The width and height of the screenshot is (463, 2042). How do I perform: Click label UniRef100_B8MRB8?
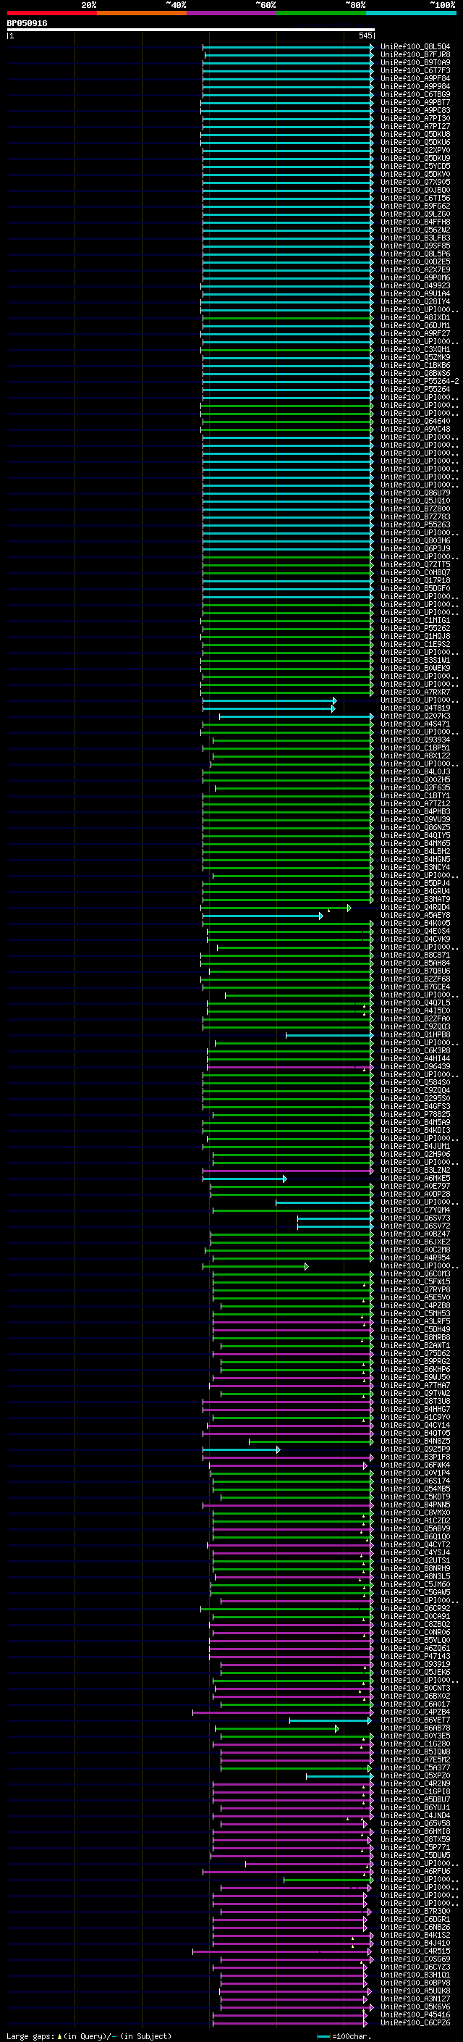click(x=415, y=1338)
